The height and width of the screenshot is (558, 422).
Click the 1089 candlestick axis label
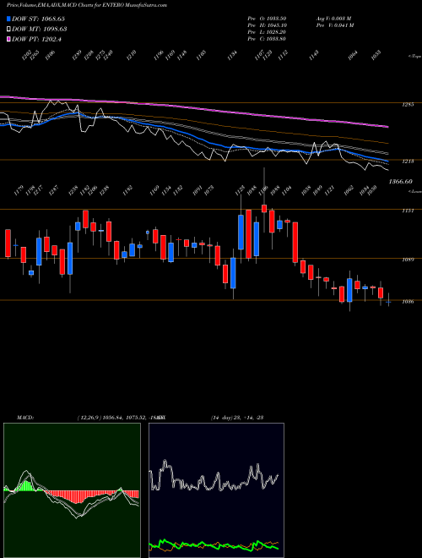[x=408, y=260]
